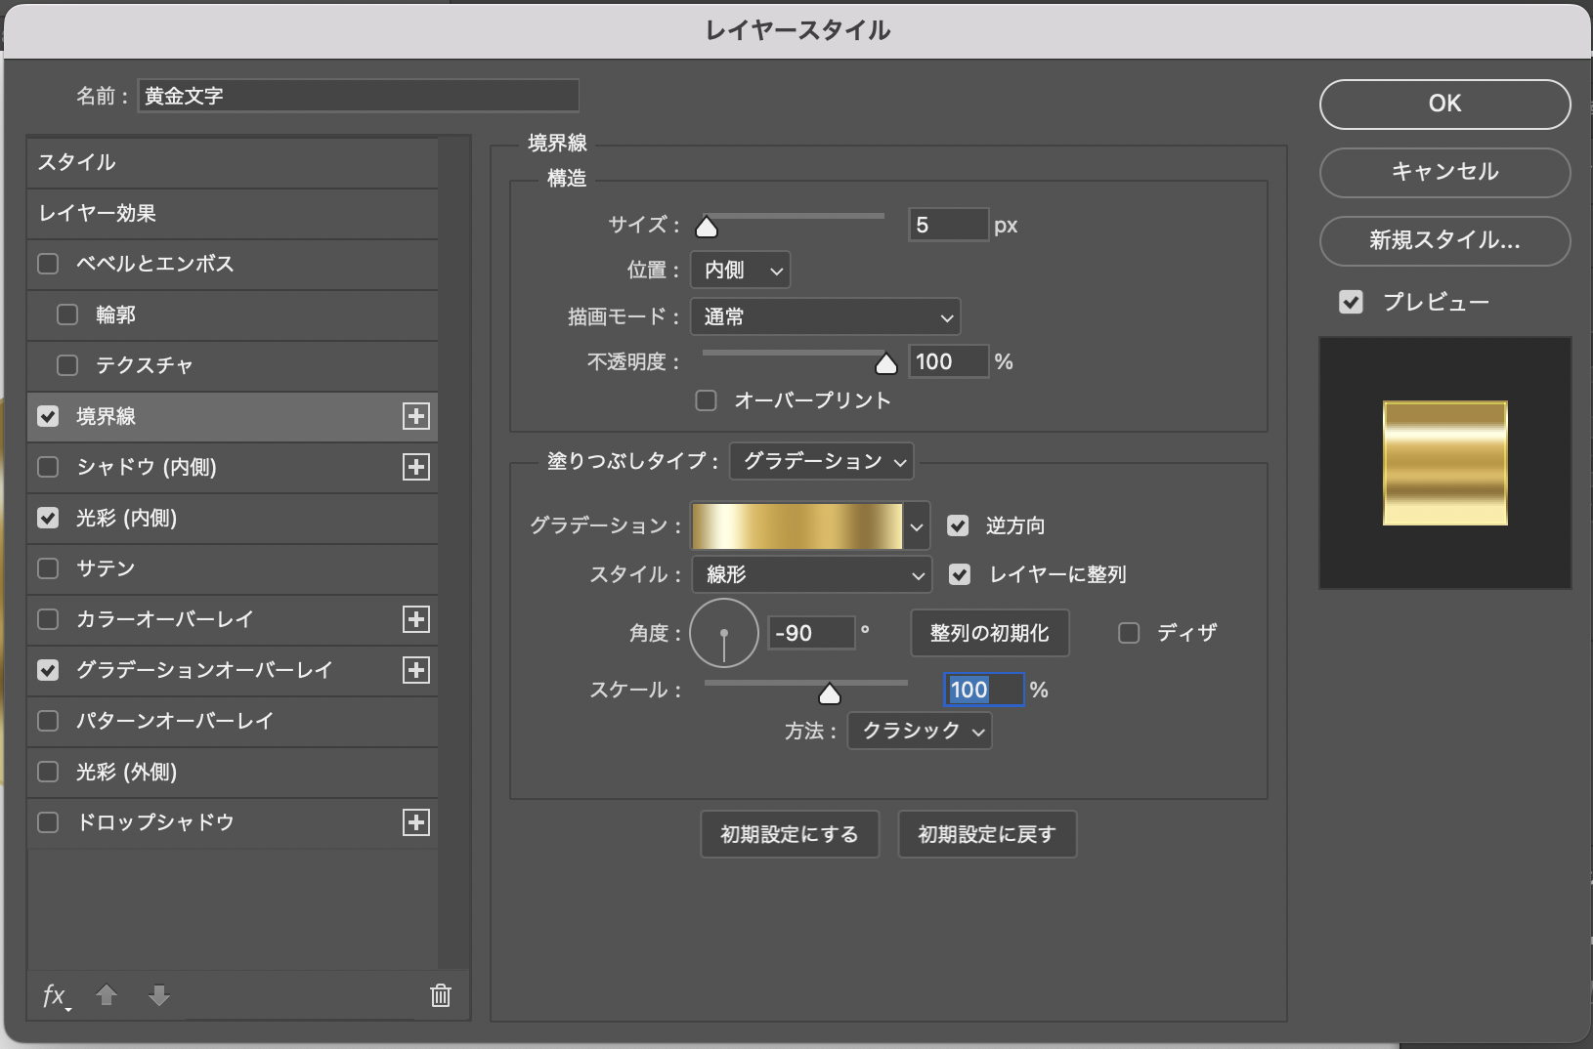The image size is (1593, 1049).
Task: Enable サテン checkbox
Action: click(x=48, y=568)
